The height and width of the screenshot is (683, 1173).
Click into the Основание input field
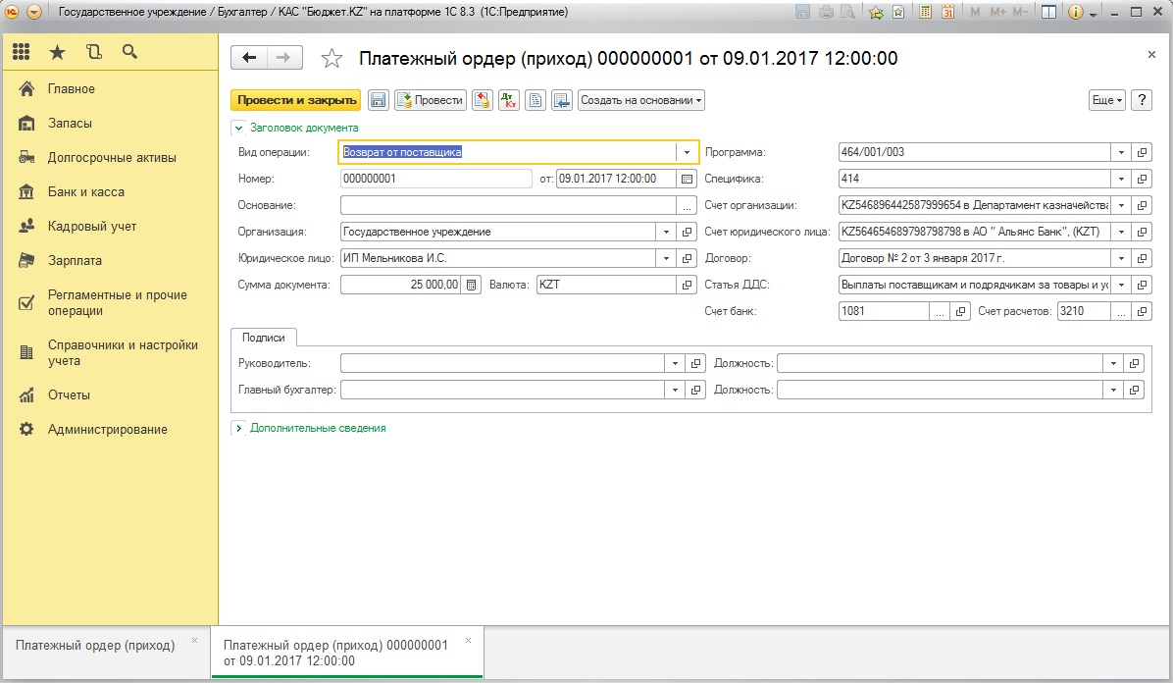point(508,205)
